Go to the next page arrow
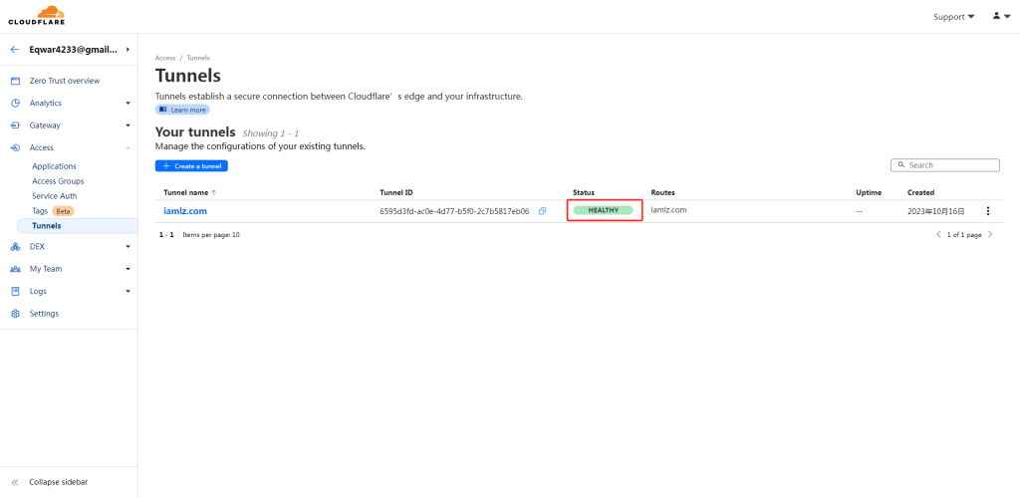The height and width of the screenshot is (498, 1020). point(990,234)
